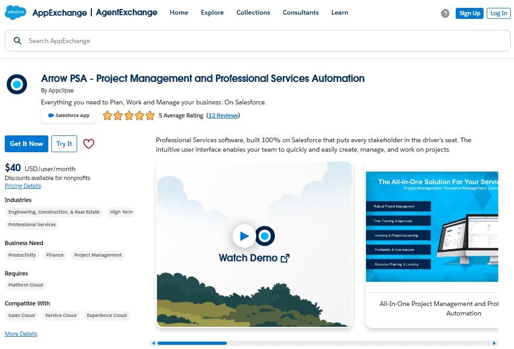Viewport: 514px width, 349px height.
Task: Click the Watch Demo text
Action: tap(248, 258)
